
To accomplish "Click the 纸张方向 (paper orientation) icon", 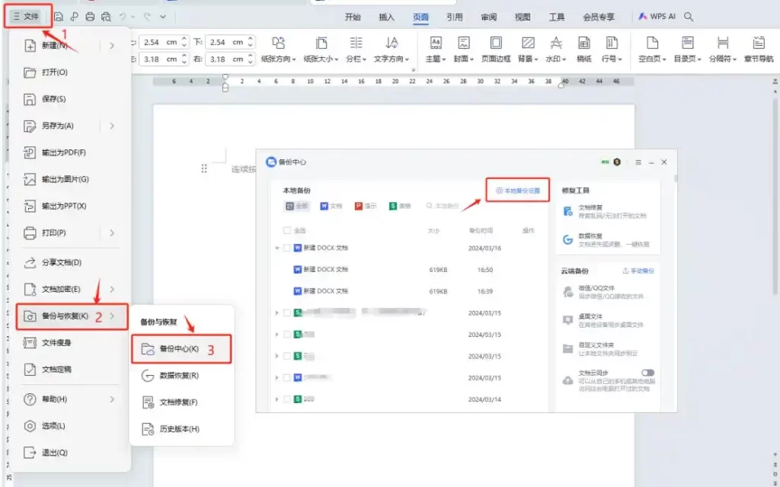I will [x=279, y=43].
